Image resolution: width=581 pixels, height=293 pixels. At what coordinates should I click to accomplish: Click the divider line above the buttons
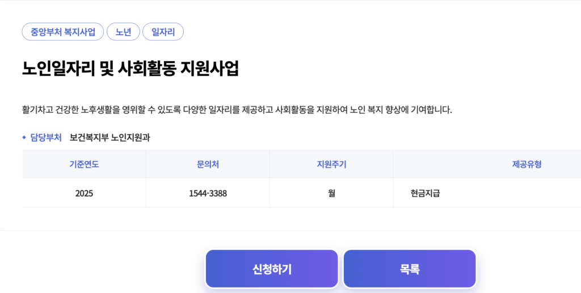[290, 230]
